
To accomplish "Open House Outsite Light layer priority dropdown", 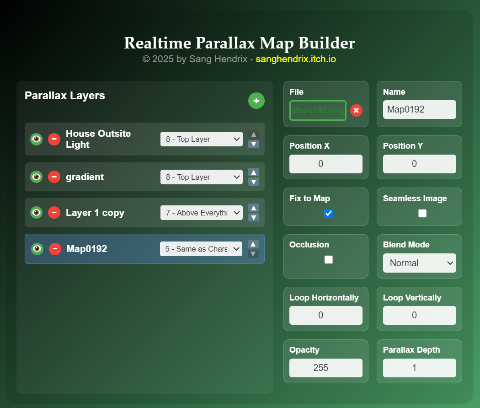I will point(202,139).
